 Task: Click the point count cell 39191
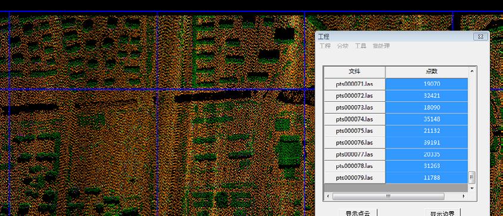427,143
